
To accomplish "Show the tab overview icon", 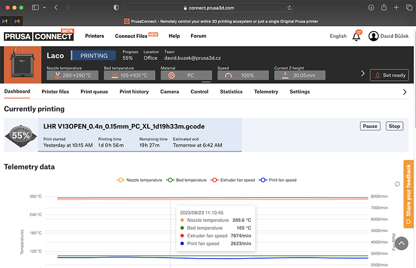I will (409, 7).
